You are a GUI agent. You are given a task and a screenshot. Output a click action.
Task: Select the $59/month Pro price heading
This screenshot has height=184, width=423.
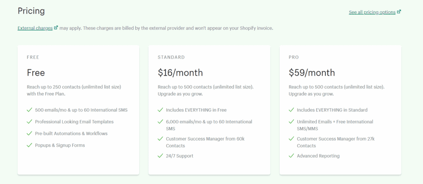coord(311,73)
